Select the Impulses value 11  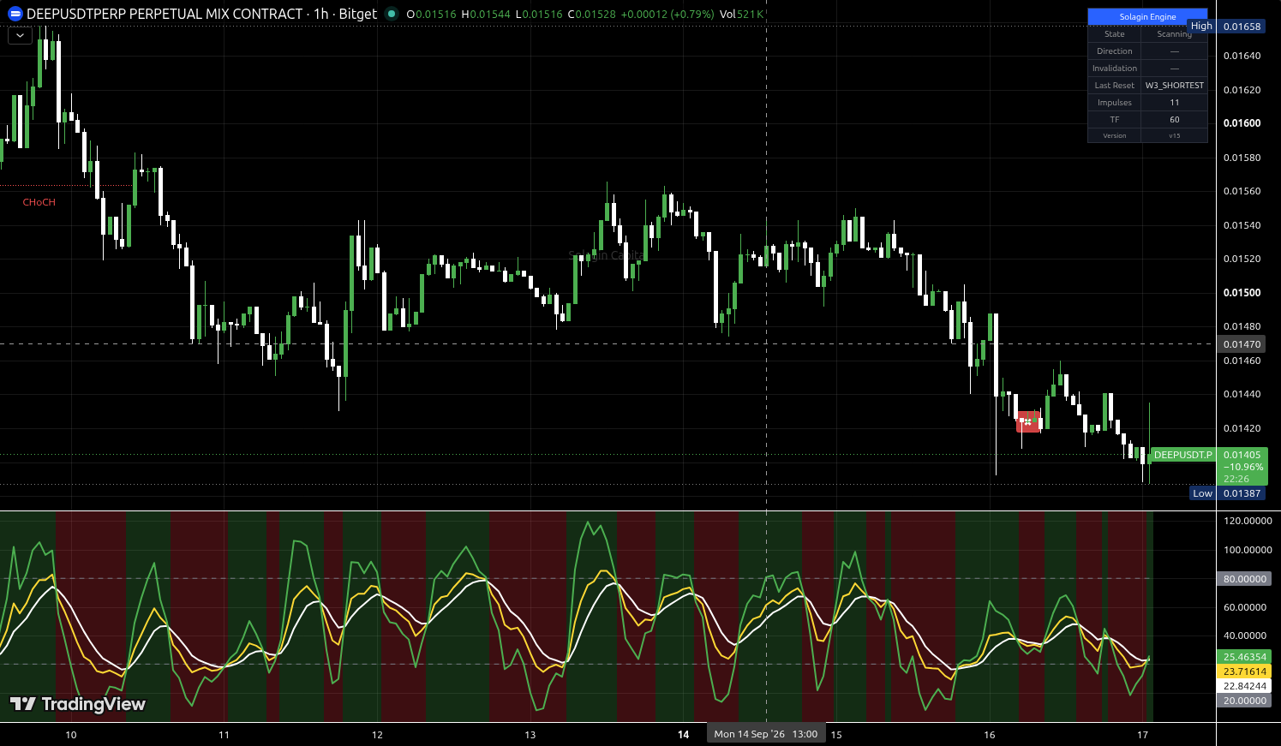[x=1175, y=103]
